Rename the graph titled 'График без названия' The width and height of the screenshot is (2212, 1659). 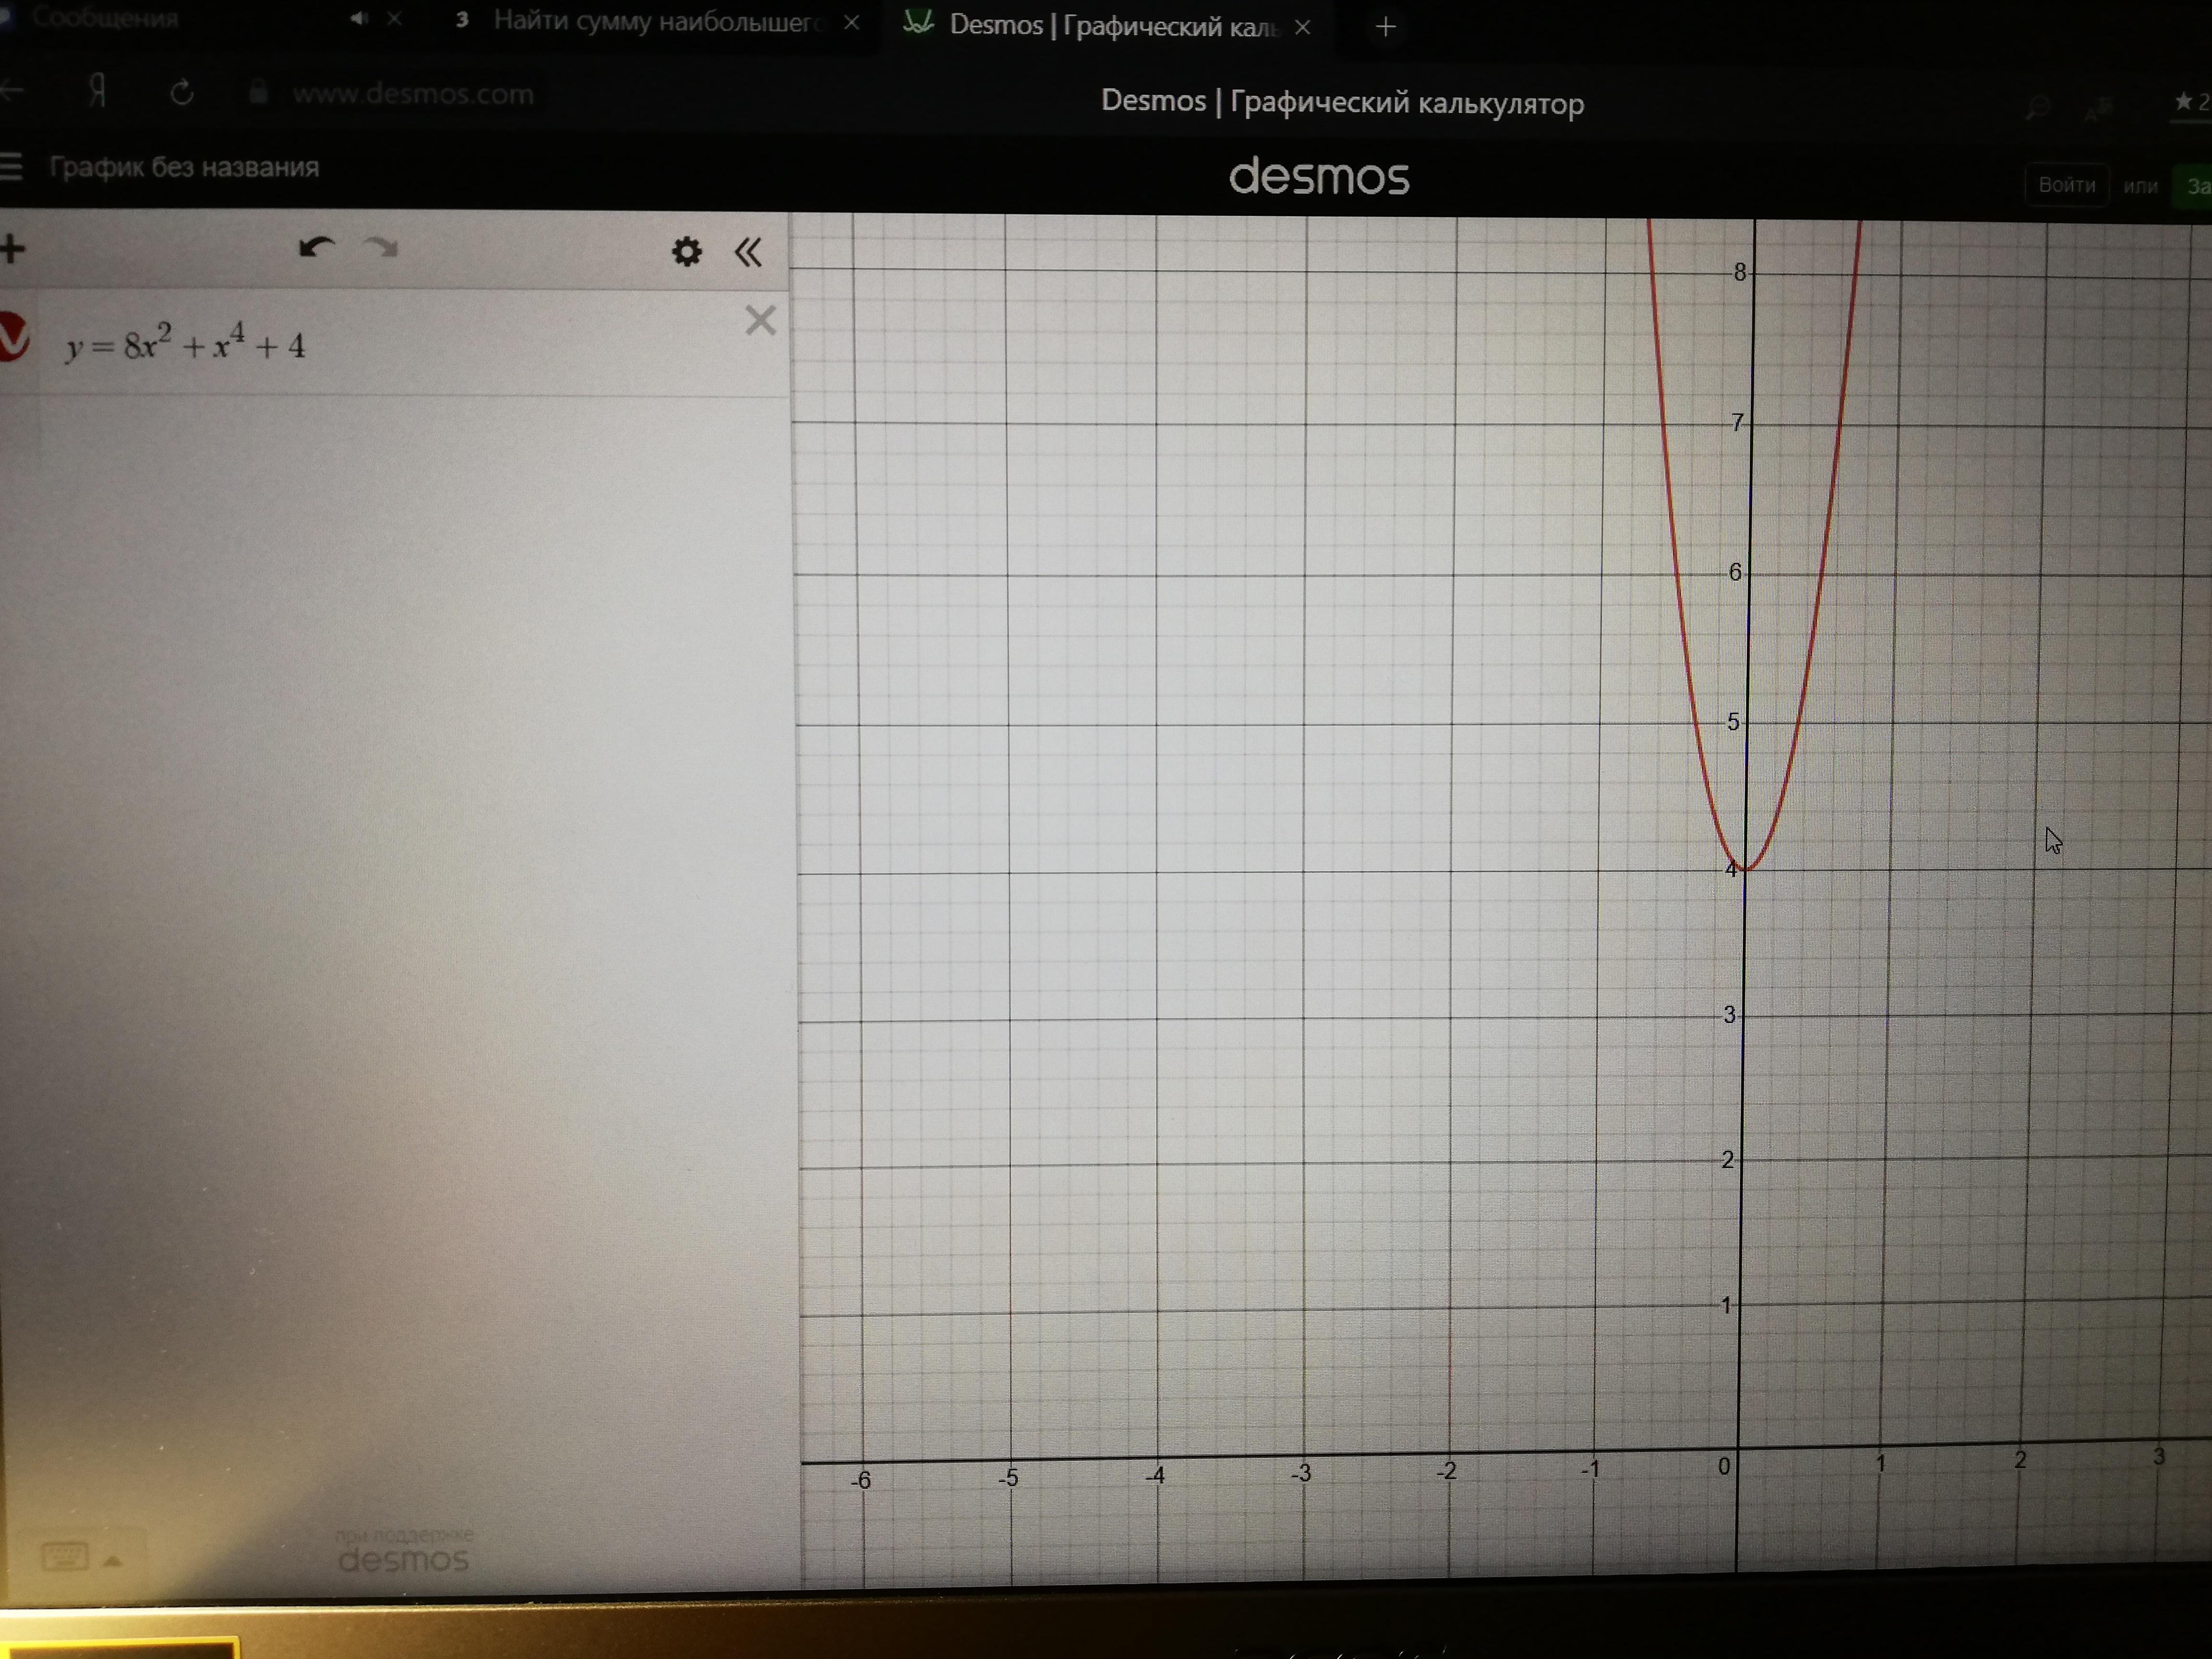184,167
